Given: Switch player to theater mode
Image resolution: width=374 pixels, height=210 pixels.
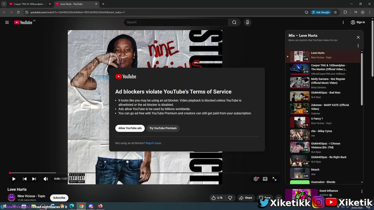Looking at the screenshot, I should (265, 179).
